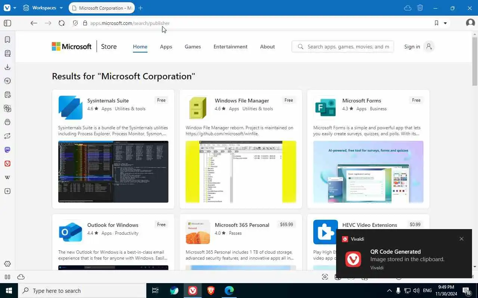Select the Microsoft Corporation browser tab

tap(102, 8)
